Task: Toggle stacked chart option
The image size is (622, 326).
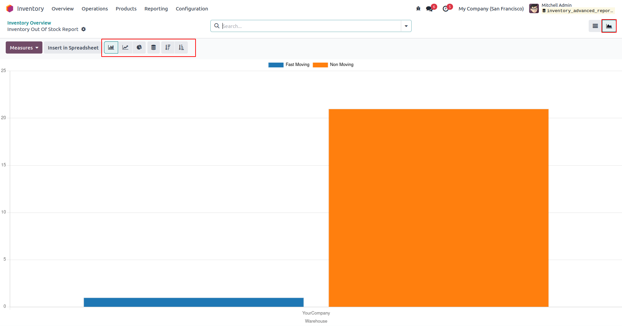Action: (x=153, y=47)
